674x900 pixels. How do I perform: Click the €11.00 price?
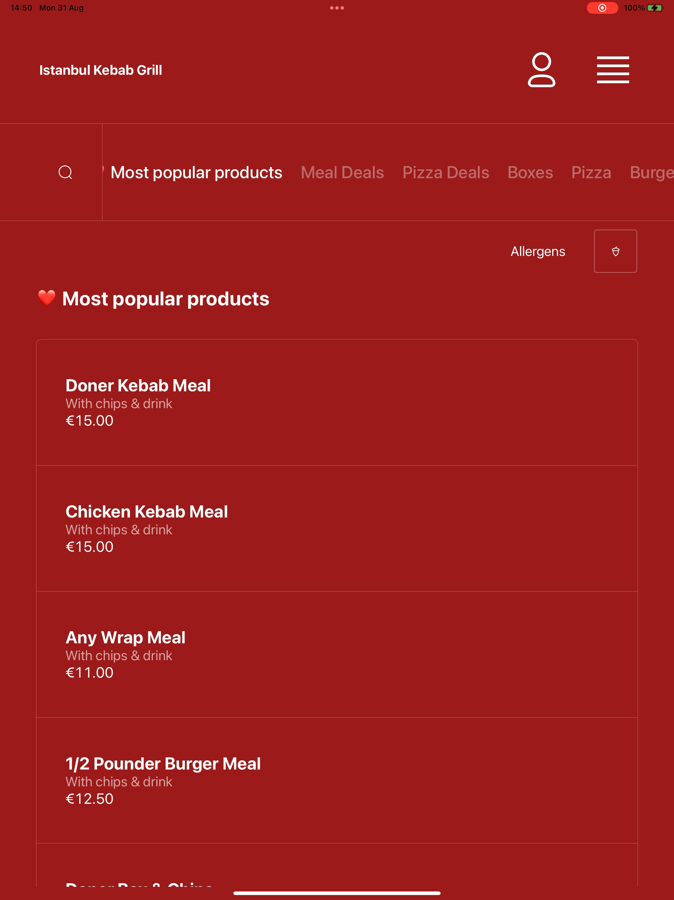point(90,673)
